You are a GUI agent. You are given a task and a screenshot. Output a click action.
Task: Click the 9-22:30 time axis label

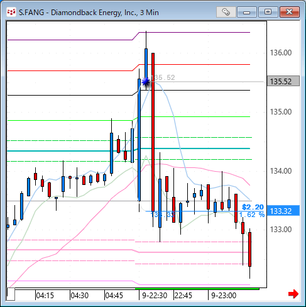(x=155, y=296)
